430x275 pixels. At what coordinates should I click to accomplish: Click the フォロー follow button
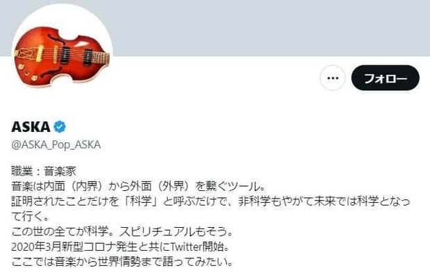[386, 78]
